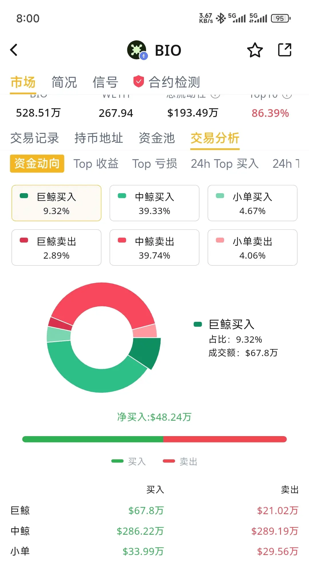Toggle the 巨鲸买入 legend card

click(56, 203)
